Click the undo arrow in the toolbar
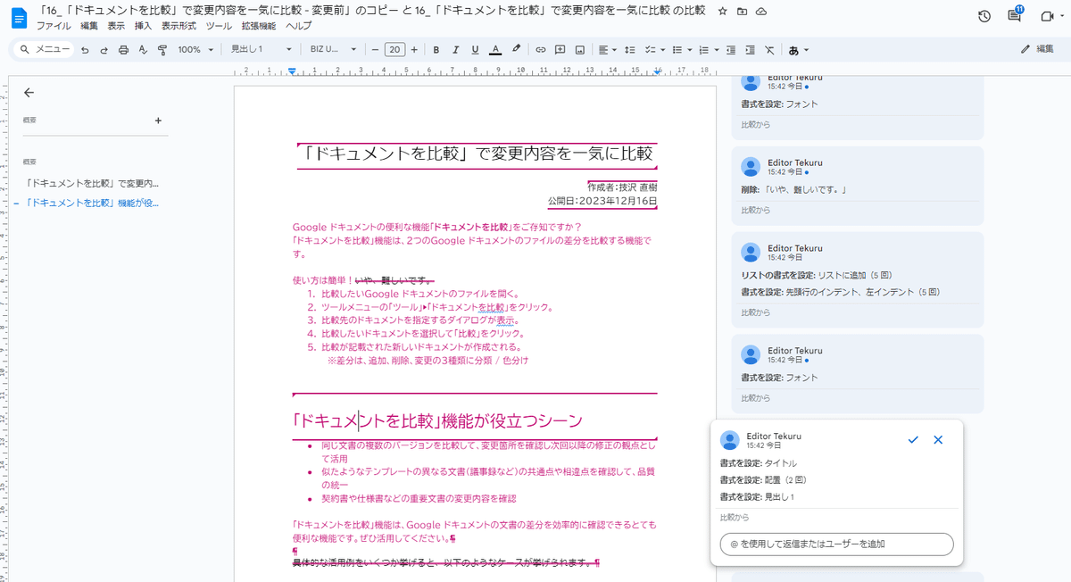The width and height of the screenshot is (1071, 582). pyautogui.click(x=85, y=50)
